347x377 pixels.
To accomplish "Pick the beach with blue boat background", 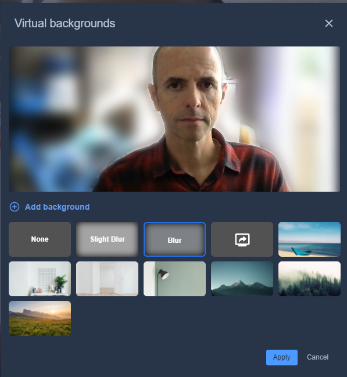I will click(309, 239).
